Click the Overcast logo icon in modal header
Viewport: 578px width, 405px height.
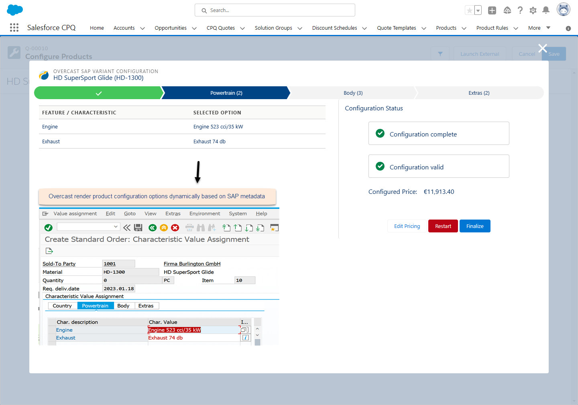click(x=44, y=75)
